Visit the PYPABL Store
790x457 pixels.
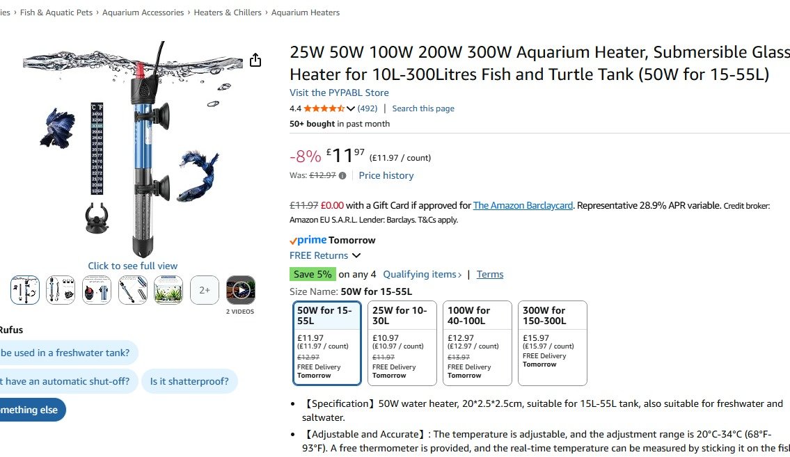coord(339,93)
